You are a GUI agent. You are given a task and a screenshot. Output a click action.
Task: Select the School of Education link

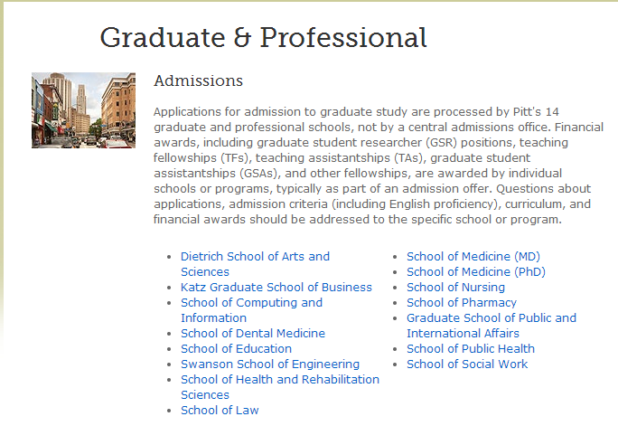point(236,349)
